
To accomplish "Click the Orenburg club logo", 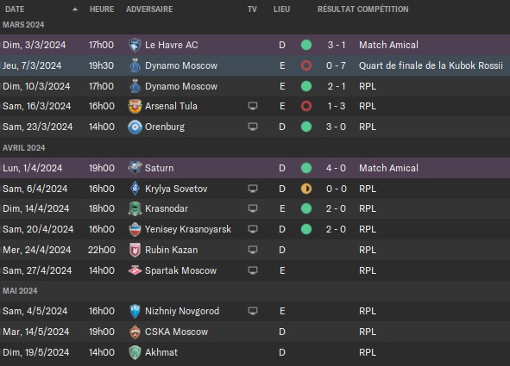I will [x=135, y=127].
